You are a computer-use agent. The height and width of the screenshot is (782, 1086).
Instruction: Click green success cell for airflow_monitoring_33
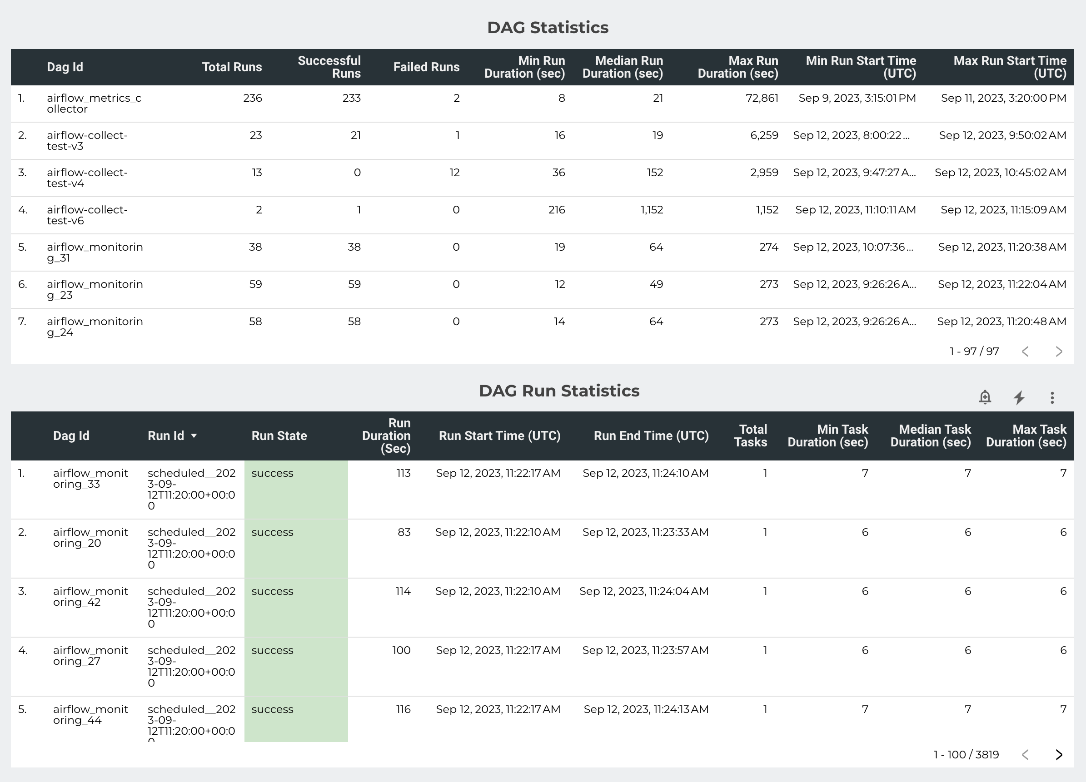pos(296,489)
